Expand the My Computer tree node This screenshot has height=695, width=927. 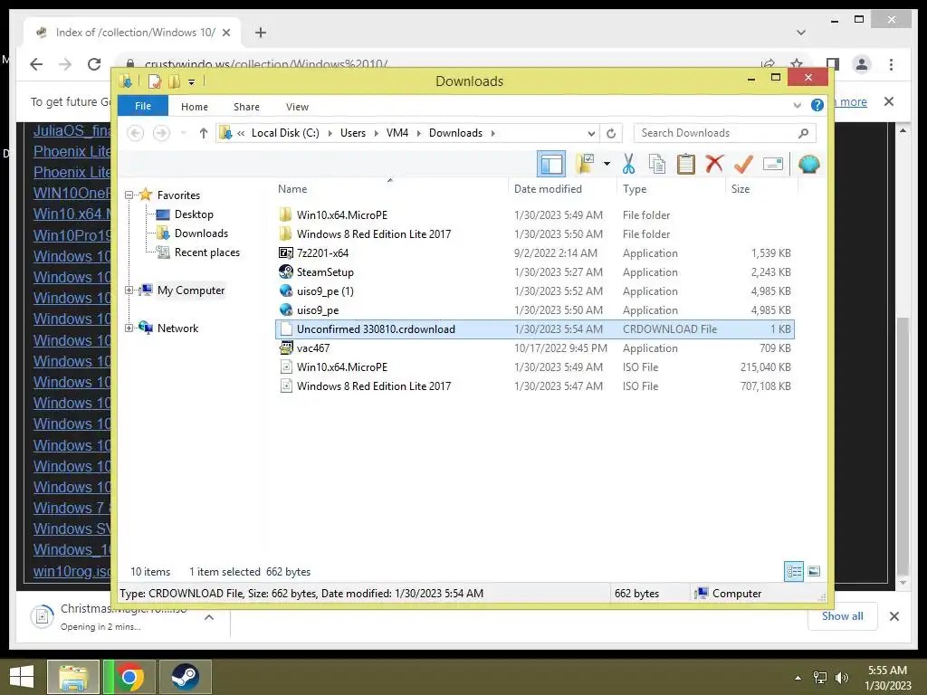click(x=129, y=290)
